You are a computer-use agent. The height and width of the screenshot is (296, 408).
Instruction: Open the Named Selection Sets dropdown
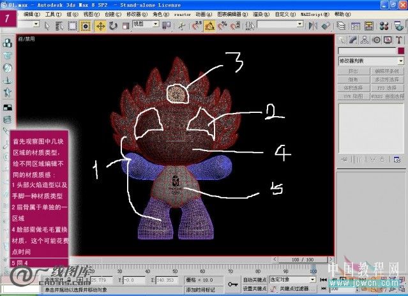(x=280, y=24)
